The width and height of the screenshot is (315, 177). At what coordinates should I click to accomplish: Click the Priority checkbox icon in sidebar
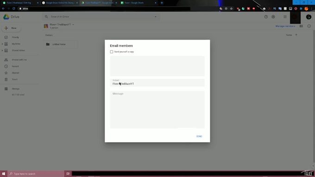6,37
